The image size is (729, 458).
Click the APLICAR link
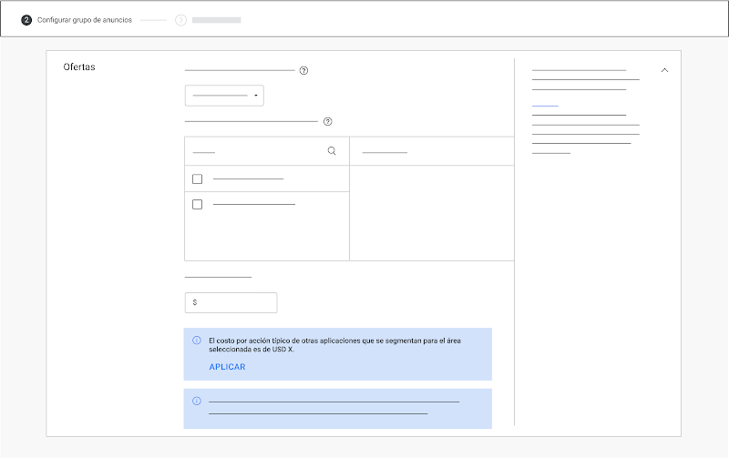click(227, 367)
